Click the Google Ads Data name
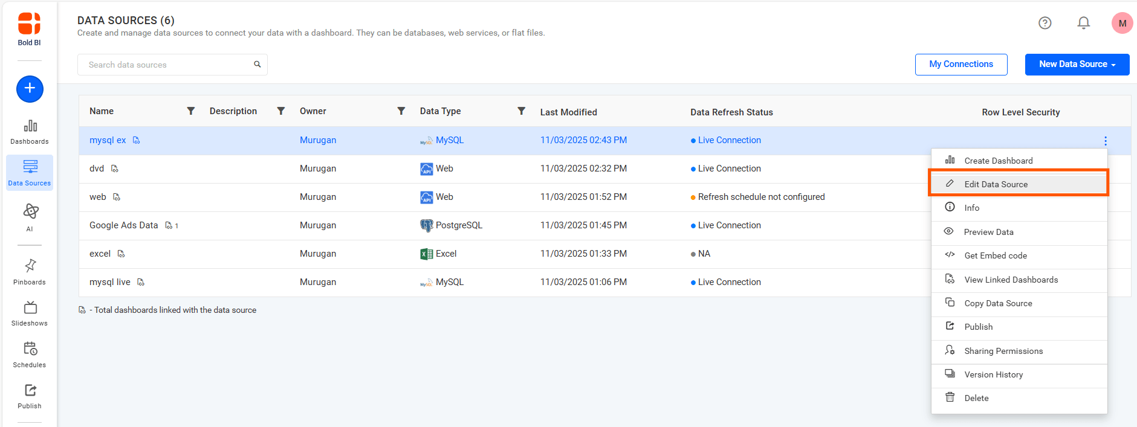Image resolution: width=1137 pixels, height=427 pixels. (124, 225)
